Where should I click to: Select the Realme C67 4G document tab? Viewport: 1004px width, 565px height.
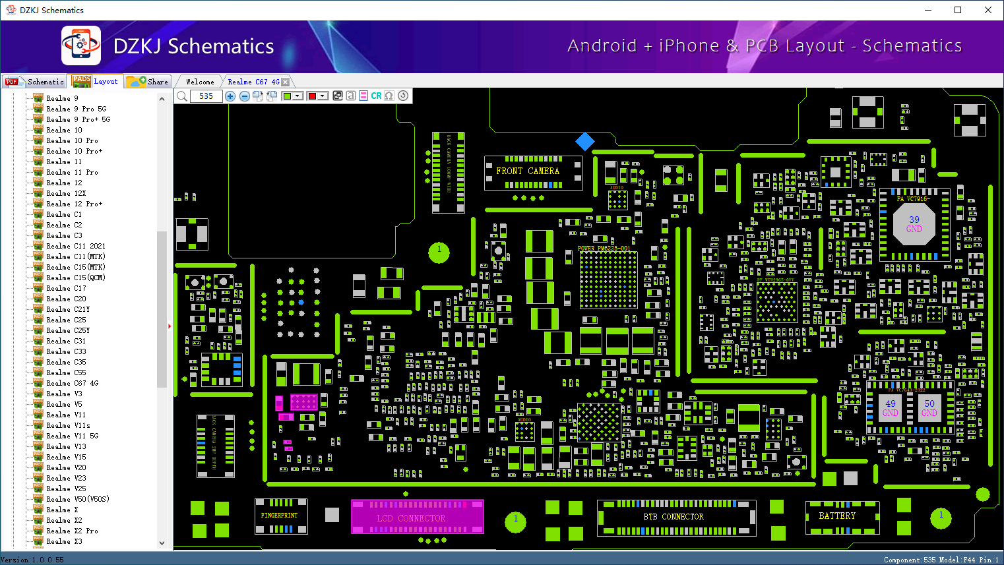(253, 82)
